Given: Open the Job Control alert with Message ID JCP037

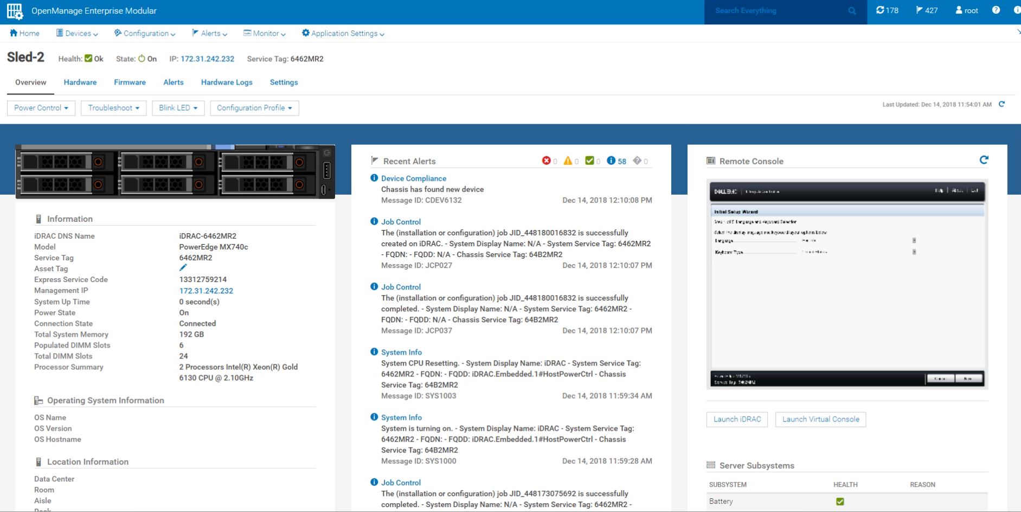Looking at the screenshot, I should [x=401, y=286].
